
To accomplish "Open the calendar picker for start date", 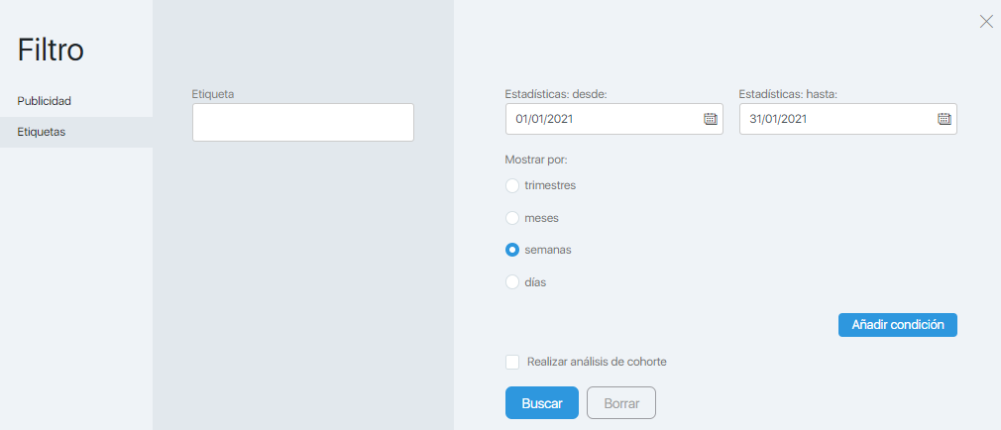I will 710,119.
